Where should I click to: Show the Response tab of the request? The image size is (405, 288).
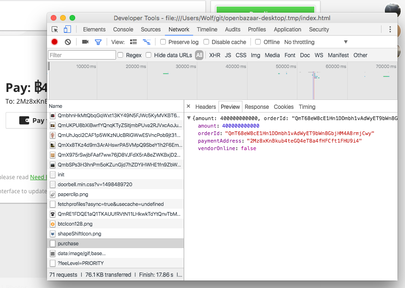click(257, 107)
